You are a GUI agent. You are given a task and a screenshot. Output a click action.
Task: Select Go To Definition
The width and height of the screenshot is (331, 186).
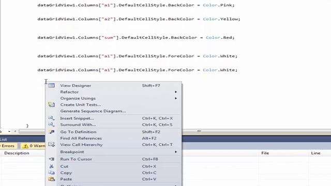point(113,132)
